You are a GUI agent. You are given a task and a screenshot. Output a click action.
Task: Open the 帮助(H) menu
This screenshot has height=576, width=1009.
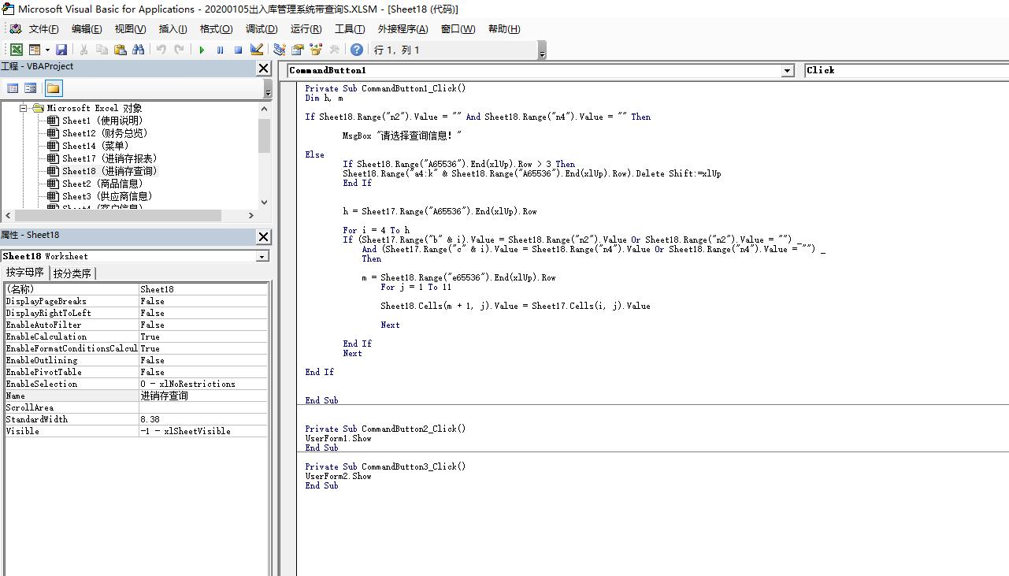(504, 29)
